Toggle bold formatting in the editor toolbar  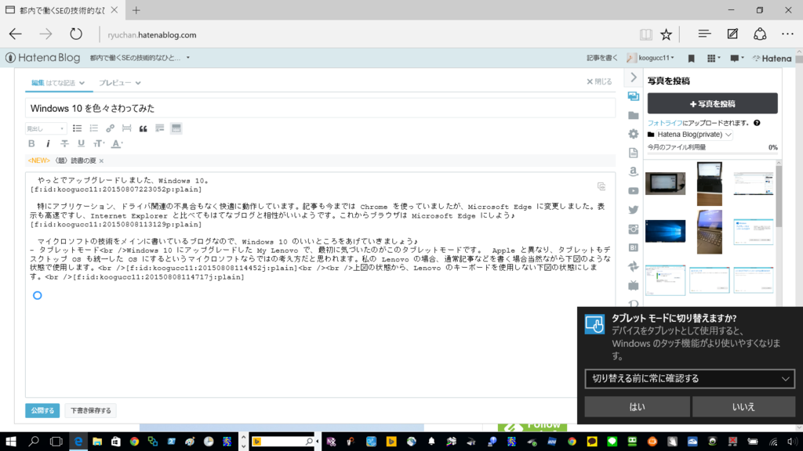[32, 143]
